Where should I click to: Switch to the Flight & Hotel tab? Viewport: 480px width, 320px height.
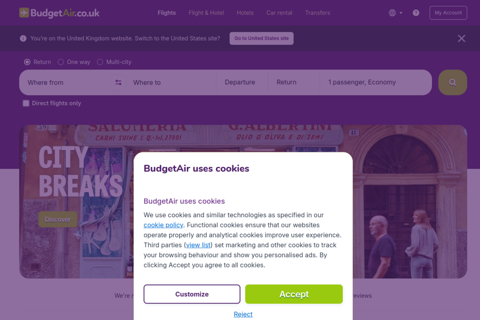[x=206, y=13]
